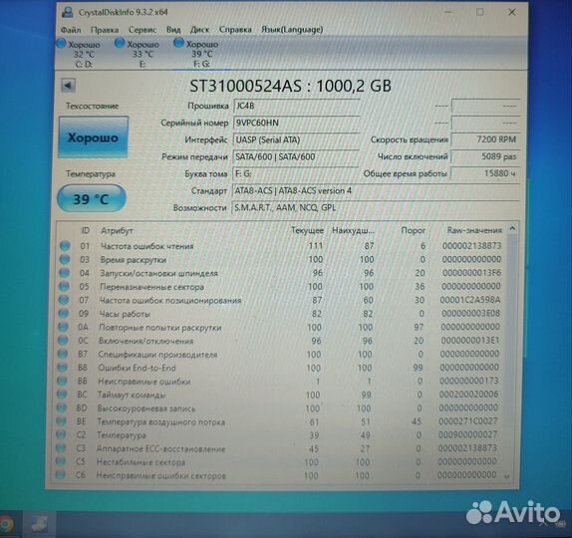
Task: Click status icon of Запуски/остановки шпинделя
Action: point(64,273)
